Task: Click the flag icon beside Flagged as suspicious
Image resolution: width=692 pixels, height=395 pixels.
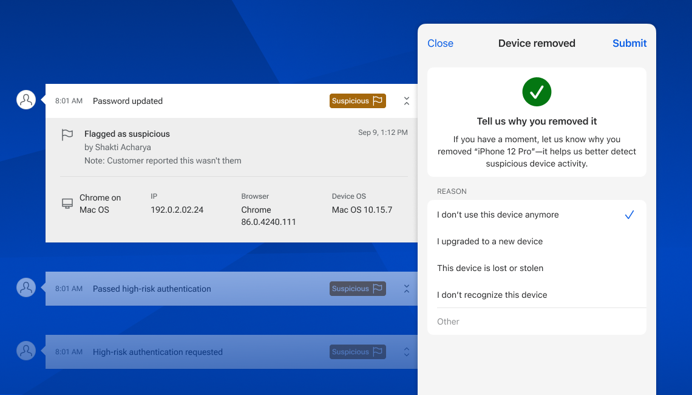Action: tap(67, 134)
